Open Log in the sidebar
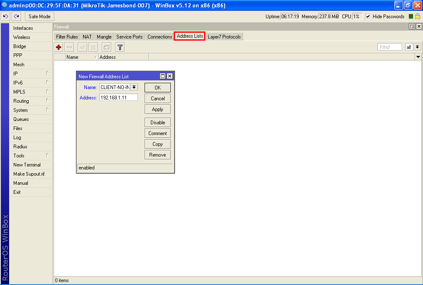Screen dimensions: 423x285 (x=31, y=138)
